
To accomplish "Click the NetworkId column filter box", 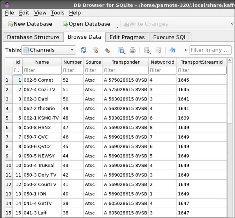I will (x=163, y=70).
